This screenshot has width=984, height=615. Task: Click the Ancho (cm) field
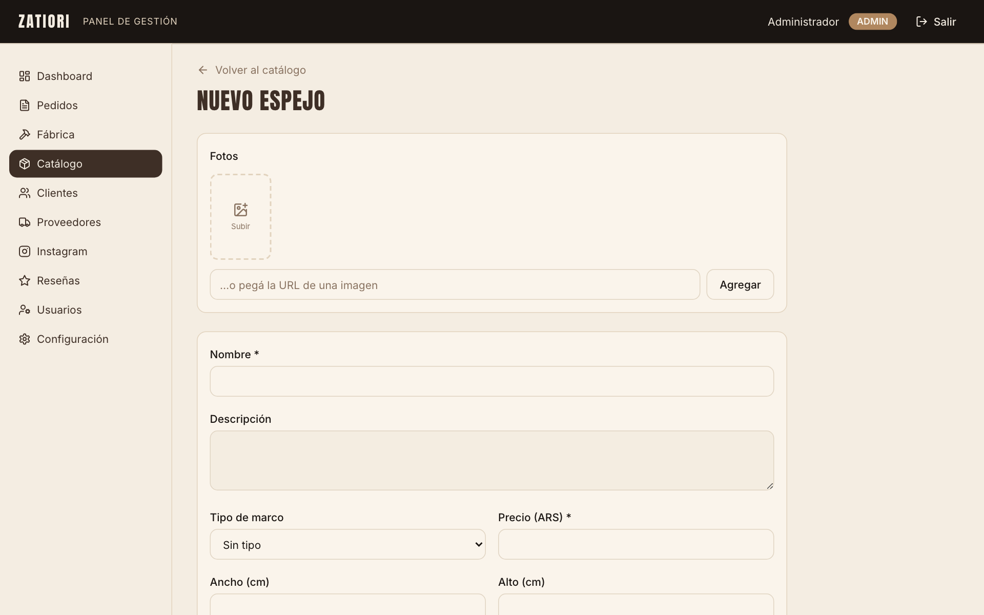(347, 605)
